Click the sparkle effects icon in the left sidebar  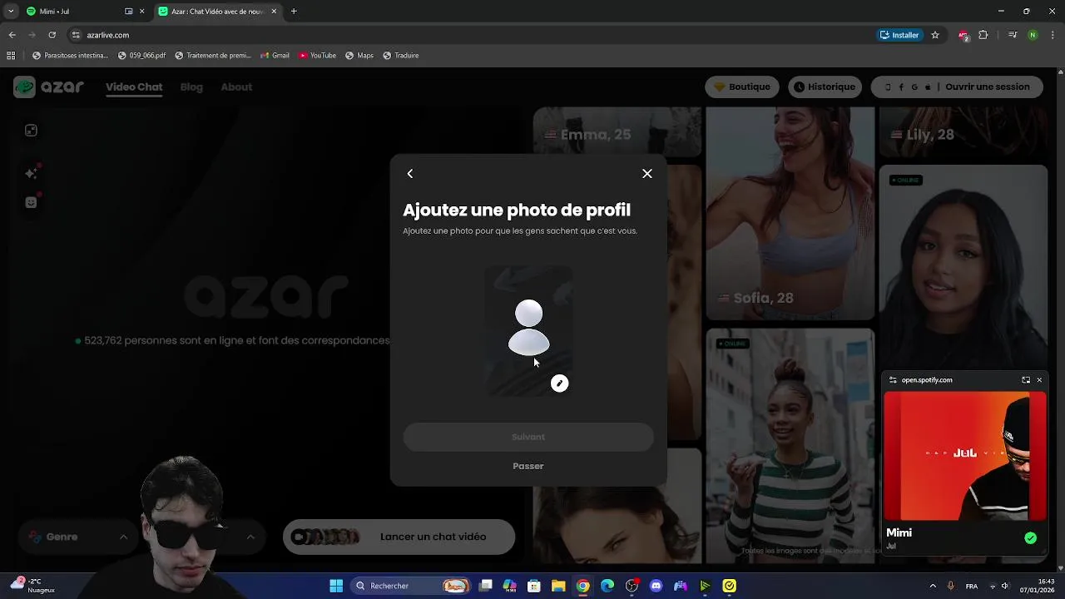pyautogui.click(x=32, y=173)
